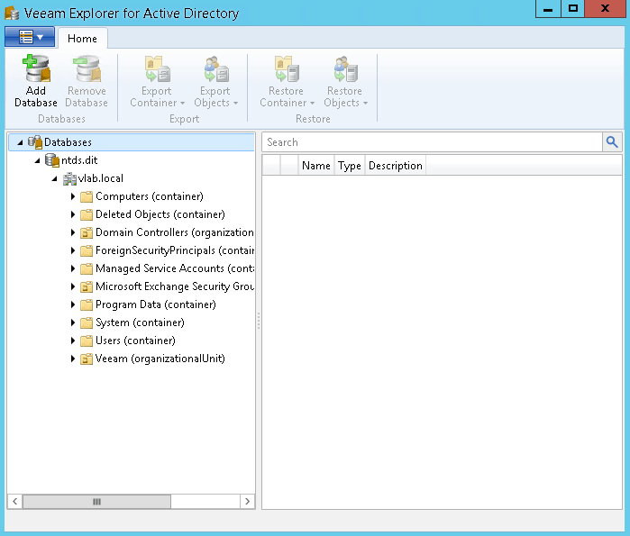Image resolution: width=630 pixels, height=536 pixels.
Task: Expand the Users container
Action: click(73, 341)
